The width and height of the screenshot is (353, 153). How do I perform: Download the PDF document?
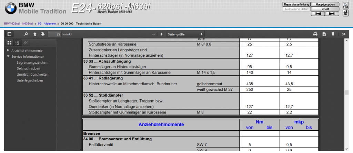point(324,34)
